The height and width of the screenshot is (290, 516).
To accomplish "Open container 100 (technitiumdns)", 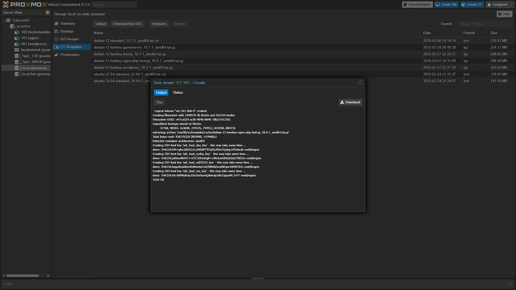I will point(32,32).
